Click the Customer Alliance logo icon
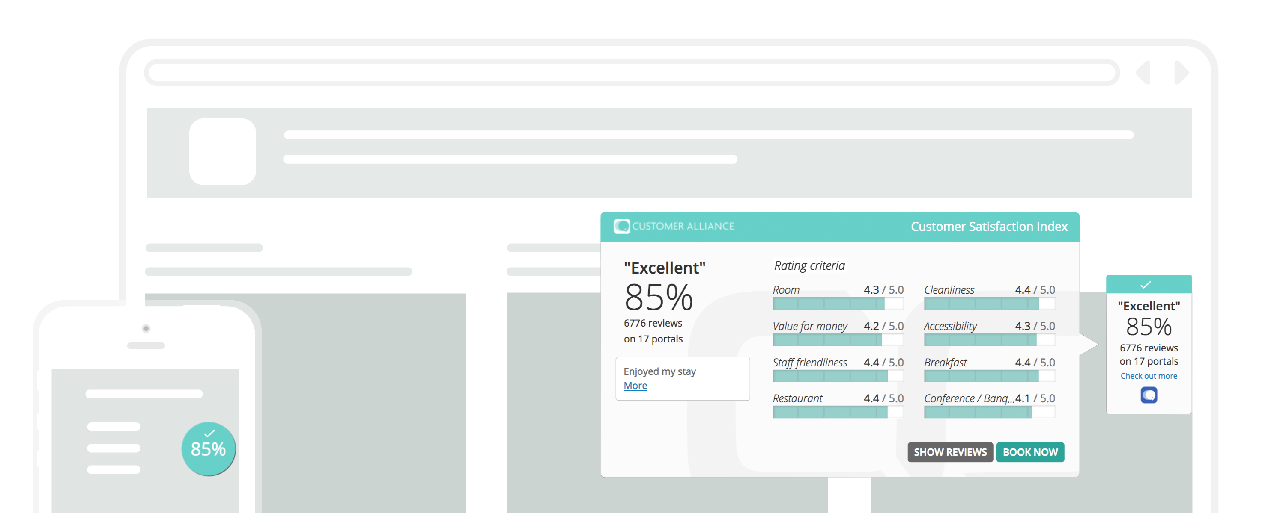This screenshot has width=1265, height=513. click(621, 226)
